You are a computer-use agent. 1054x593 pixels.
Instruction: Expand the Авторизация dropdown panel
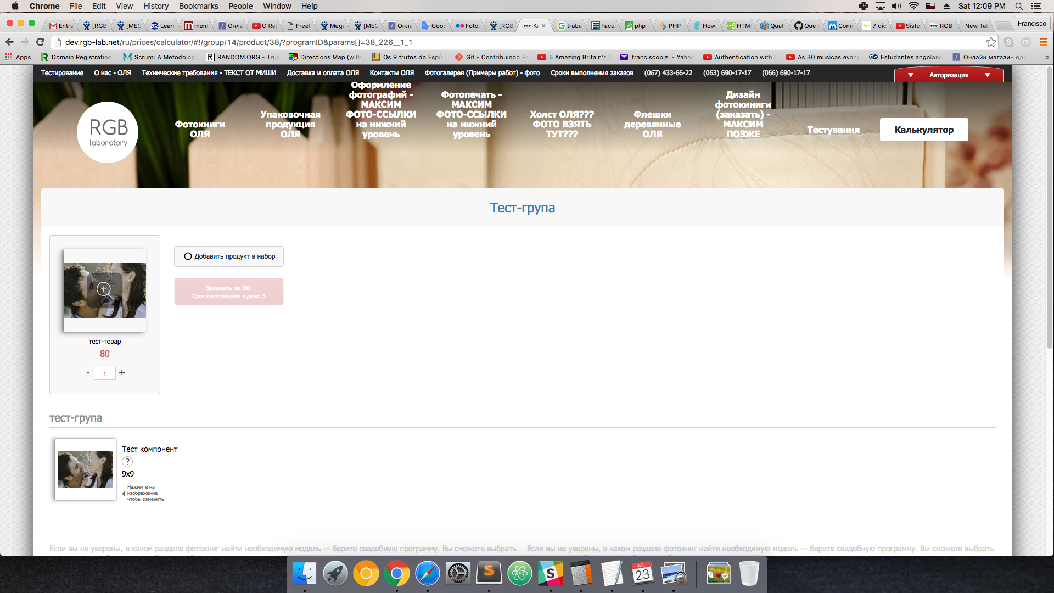949,75
